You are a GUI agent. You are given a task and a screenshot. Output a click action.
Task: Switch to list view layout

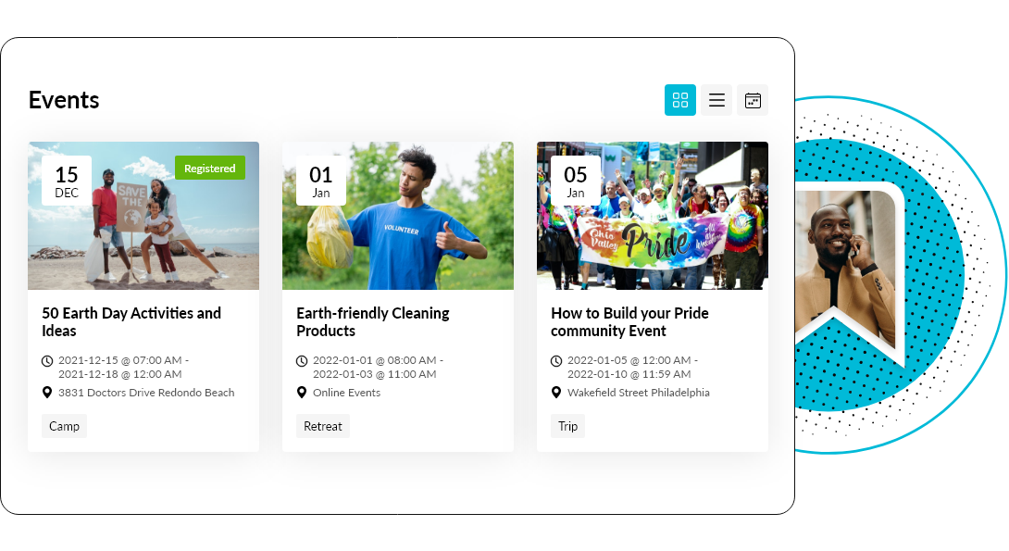716,100
